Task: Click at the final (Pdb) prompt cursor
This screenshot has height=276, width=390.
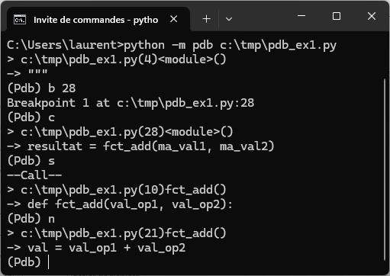Action: [48, 262]
